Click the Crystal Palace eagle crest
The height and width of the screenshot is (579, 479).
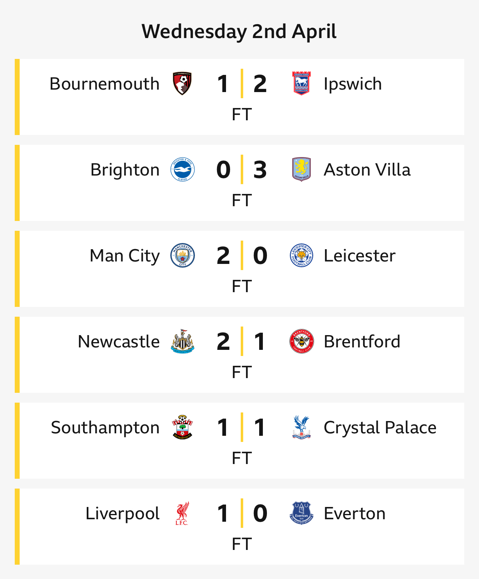[301, 428]
